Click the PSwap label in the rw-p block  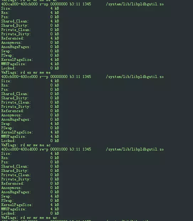tap(7, 200)
